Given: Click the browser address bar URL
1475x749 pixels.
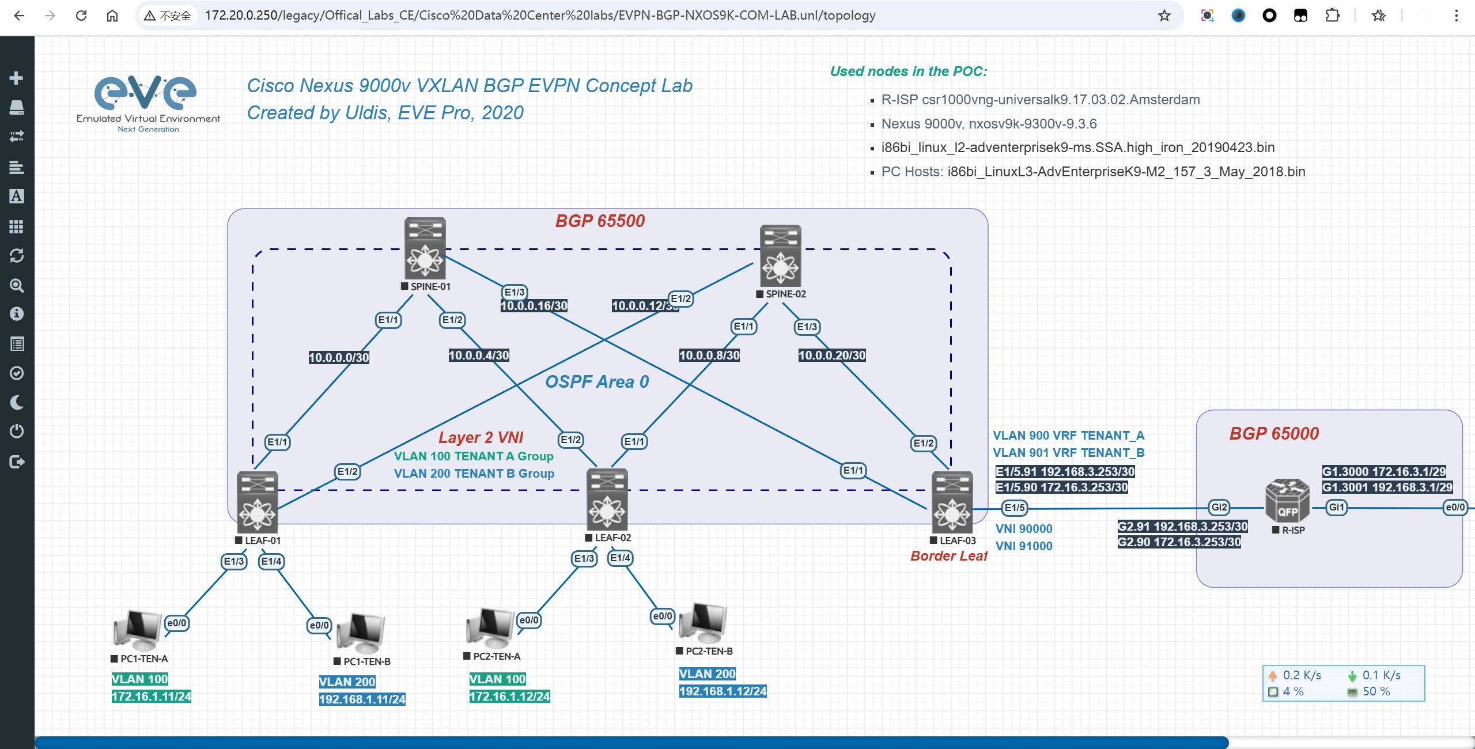Looking at the screenshot, I should point(539,16).
